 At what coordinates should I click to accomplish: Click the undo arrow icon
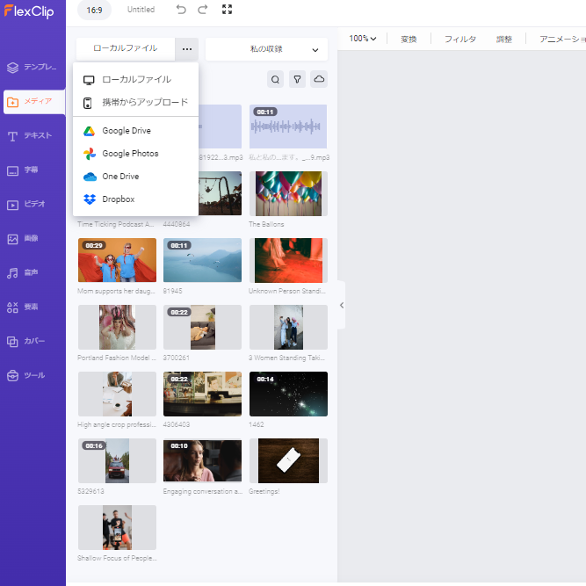click(181, 10)
